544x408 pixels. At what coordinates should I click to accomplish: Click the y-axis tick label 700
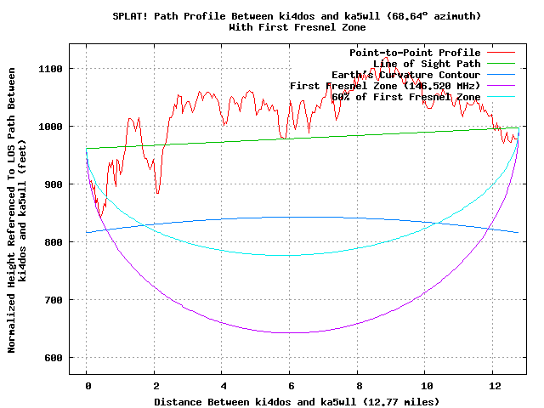54,300
